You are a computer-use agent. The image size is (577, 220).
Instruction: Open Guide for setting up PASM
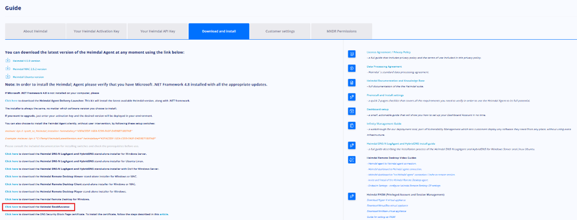pyautogui.click(x=381, y=216)
